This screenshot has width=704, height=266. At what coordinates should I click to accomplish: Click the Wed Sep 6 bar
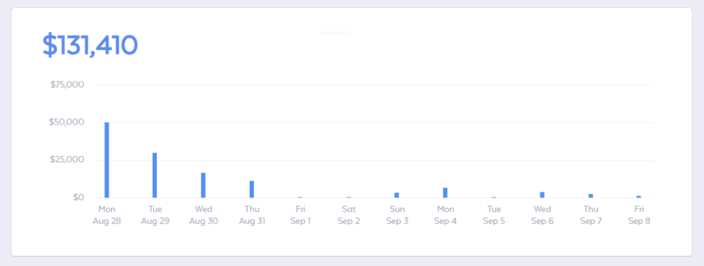[x=542, y=195]
